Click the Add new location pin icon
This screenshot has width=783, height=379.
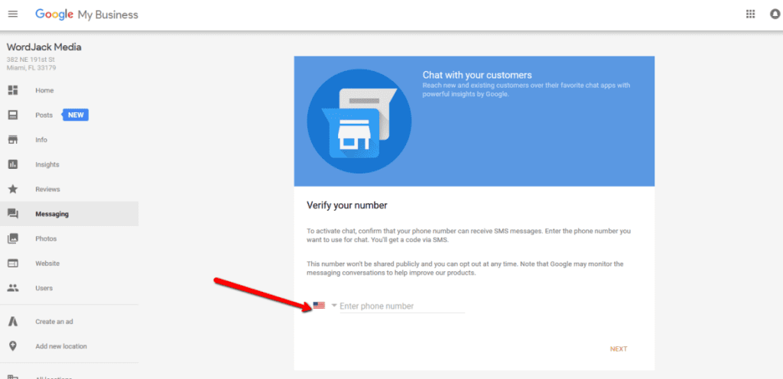click(x=13, y=346)
